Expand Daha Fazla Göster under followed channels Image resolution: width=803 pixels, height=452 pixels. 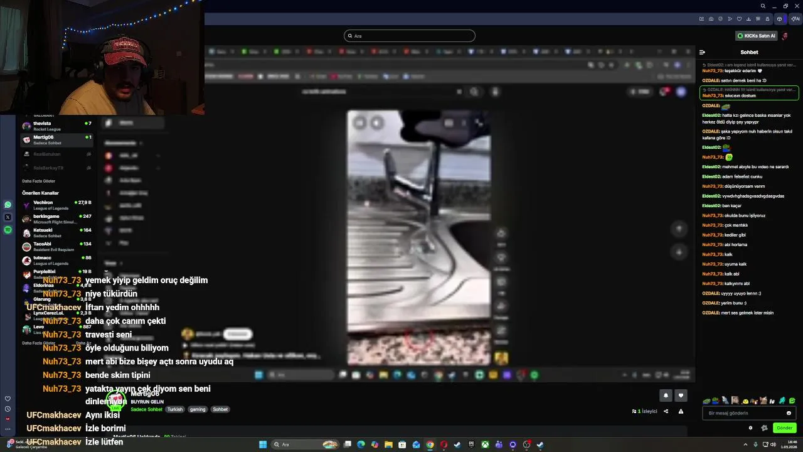pos(38,181)
